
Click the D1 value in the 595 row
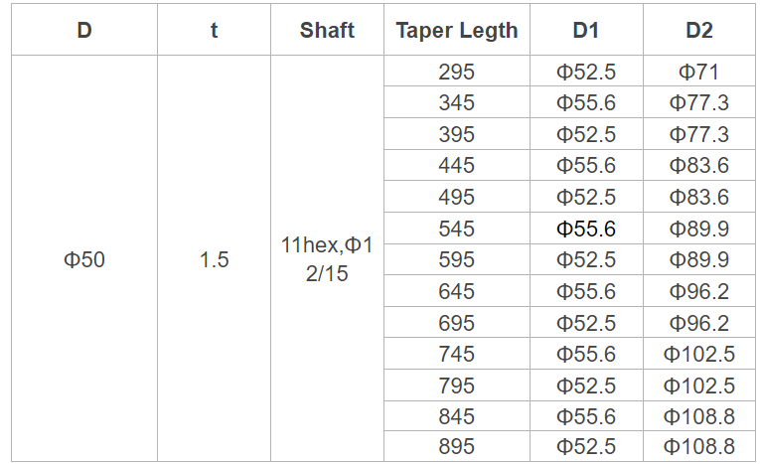(586, 260)
